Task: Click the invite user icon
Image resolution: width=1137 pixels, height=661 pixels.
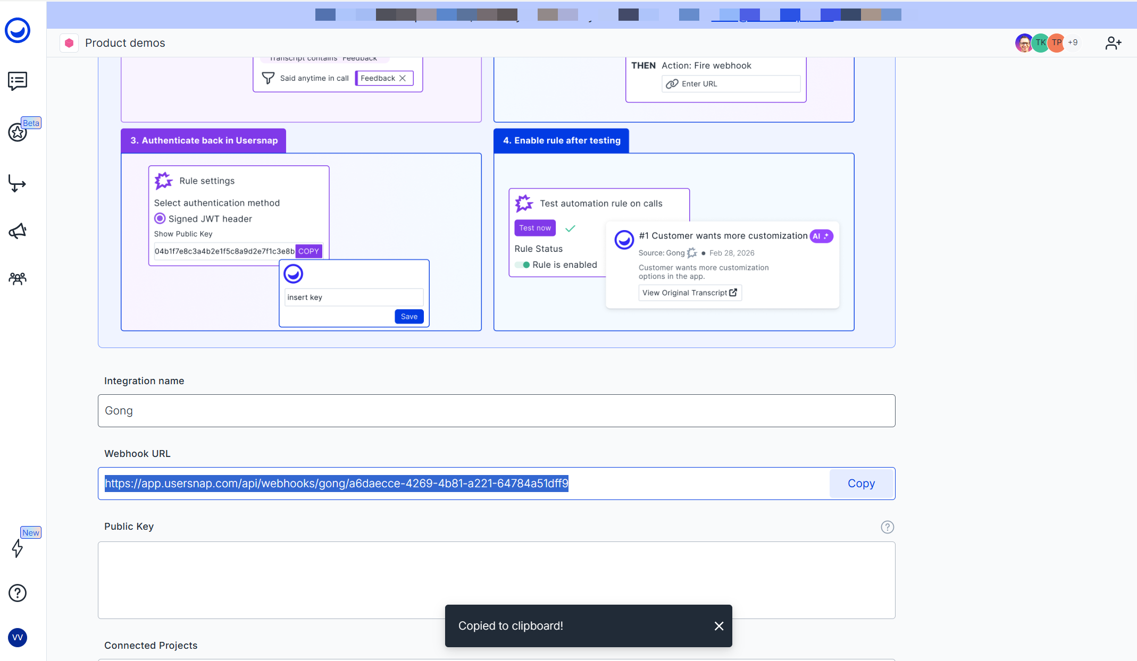Action: point(1113,43)
